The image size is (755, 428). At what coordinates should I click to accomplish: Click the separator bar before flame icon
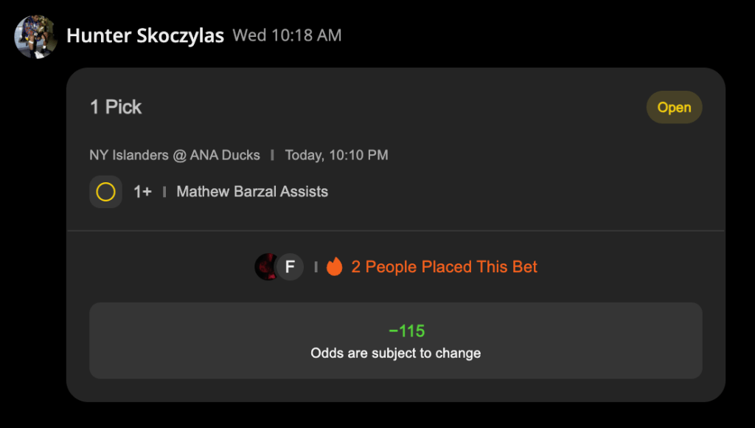coord(316,267)
